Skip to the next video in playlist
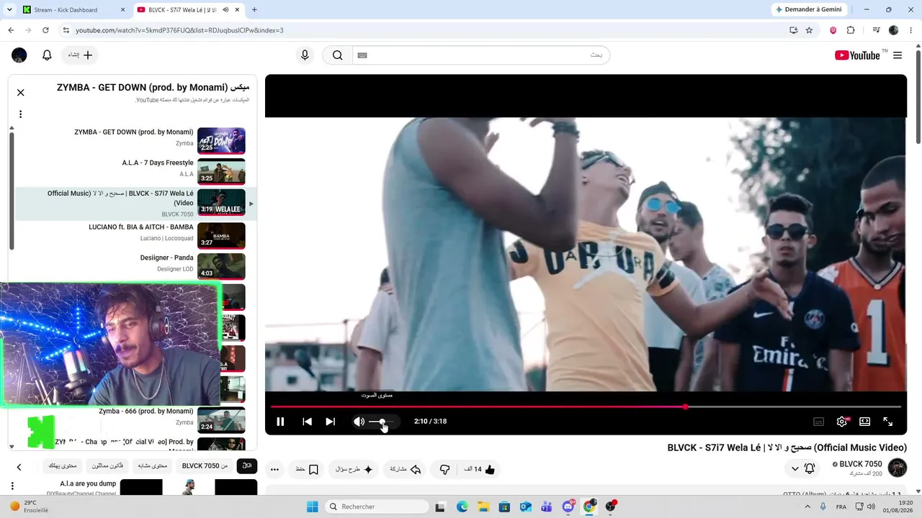Image resolution: width=922 pixels, height=518 pixels. 330,422
